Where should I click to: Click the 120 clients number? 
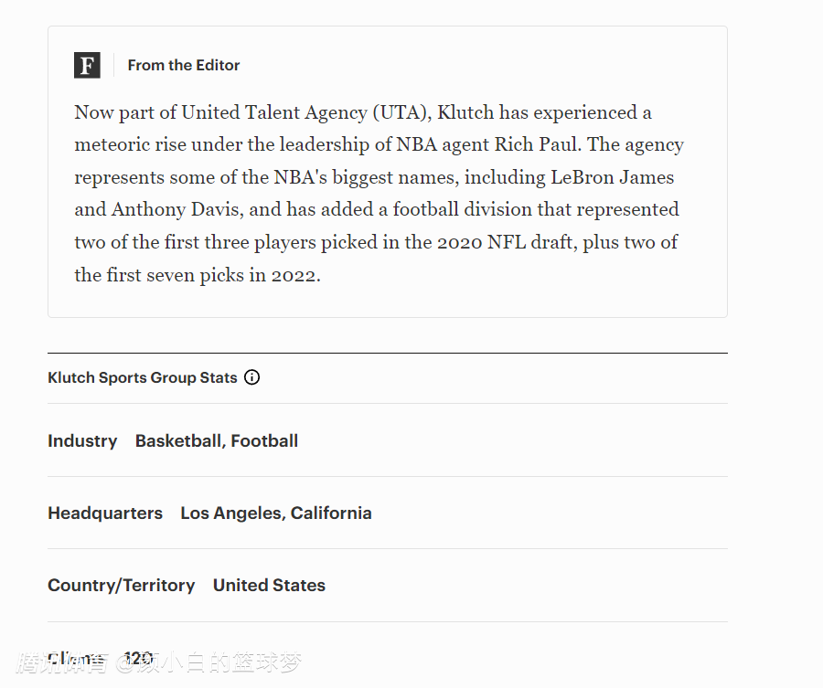[x=139, y=658]
